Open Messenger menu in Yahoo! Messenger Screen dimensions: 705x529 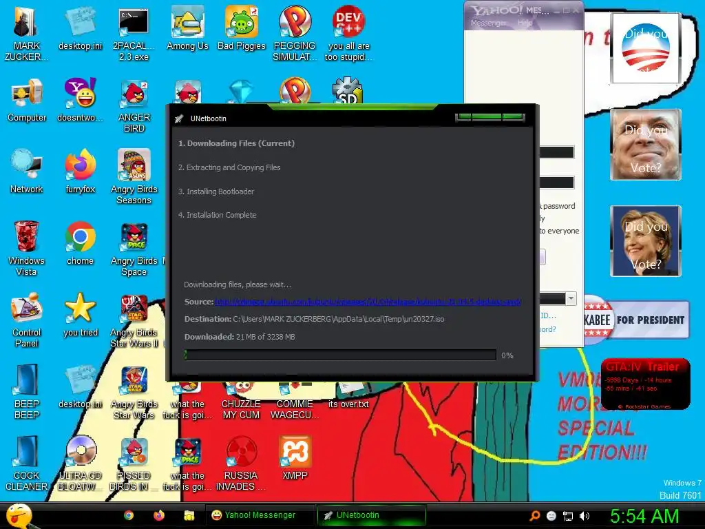pos(488,23)
